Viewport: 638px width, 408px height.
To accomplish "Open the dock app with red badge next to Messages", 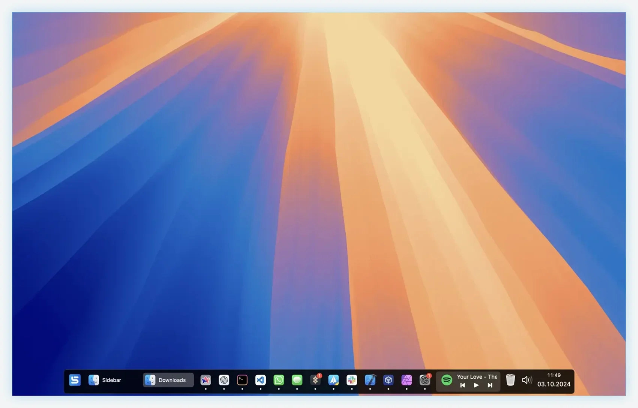I will tap(316, 380).
